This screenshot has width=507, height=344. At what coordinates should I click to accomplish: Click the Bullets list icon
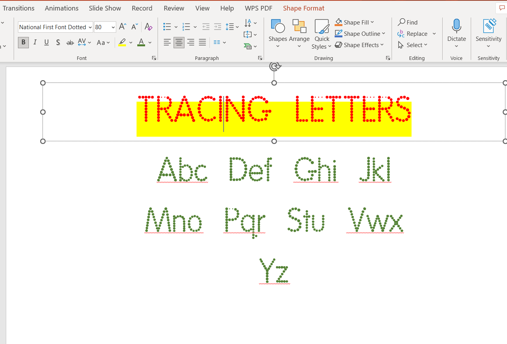point(167,27)
